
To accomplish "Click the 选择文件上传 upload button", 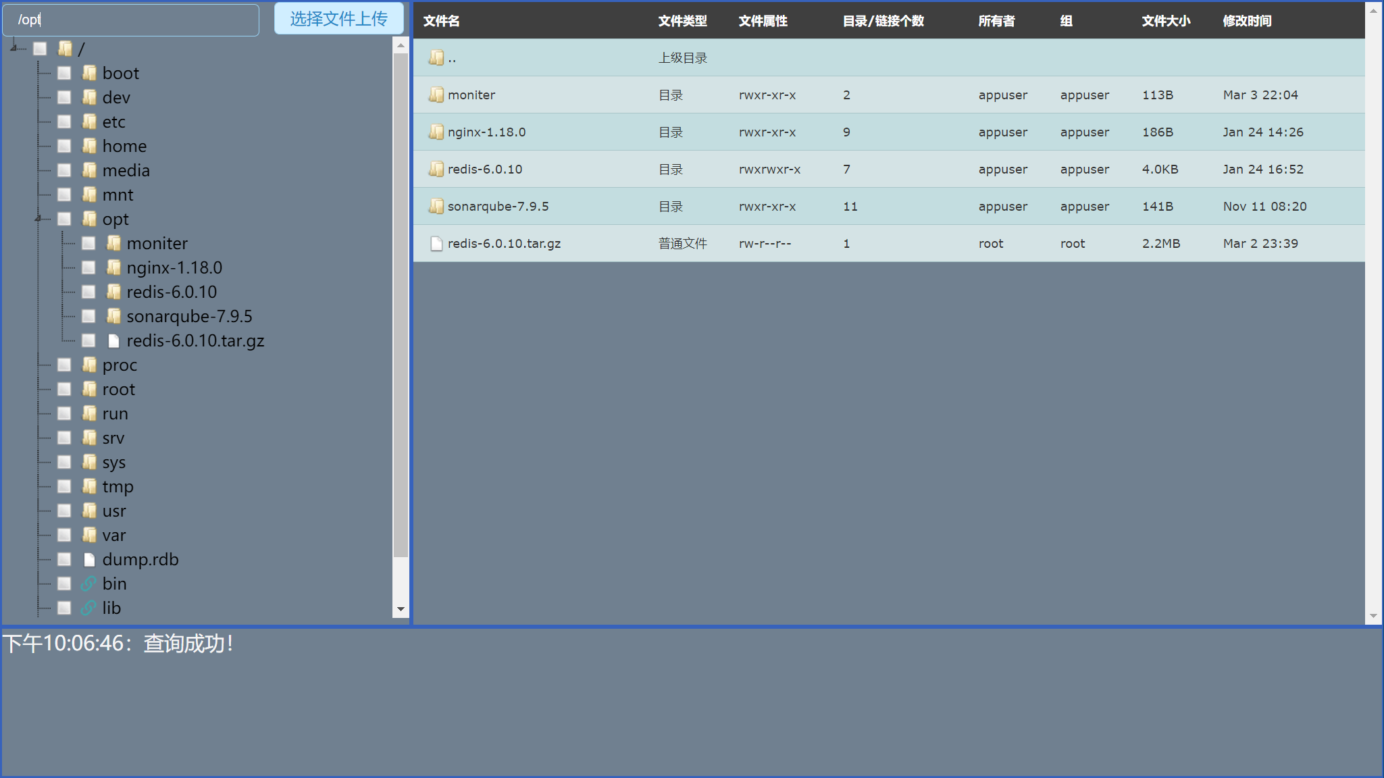I will pos(339,19).
